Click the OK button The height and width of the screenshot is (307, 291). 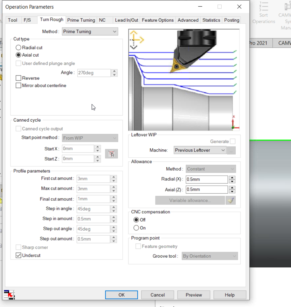point(121,295)
